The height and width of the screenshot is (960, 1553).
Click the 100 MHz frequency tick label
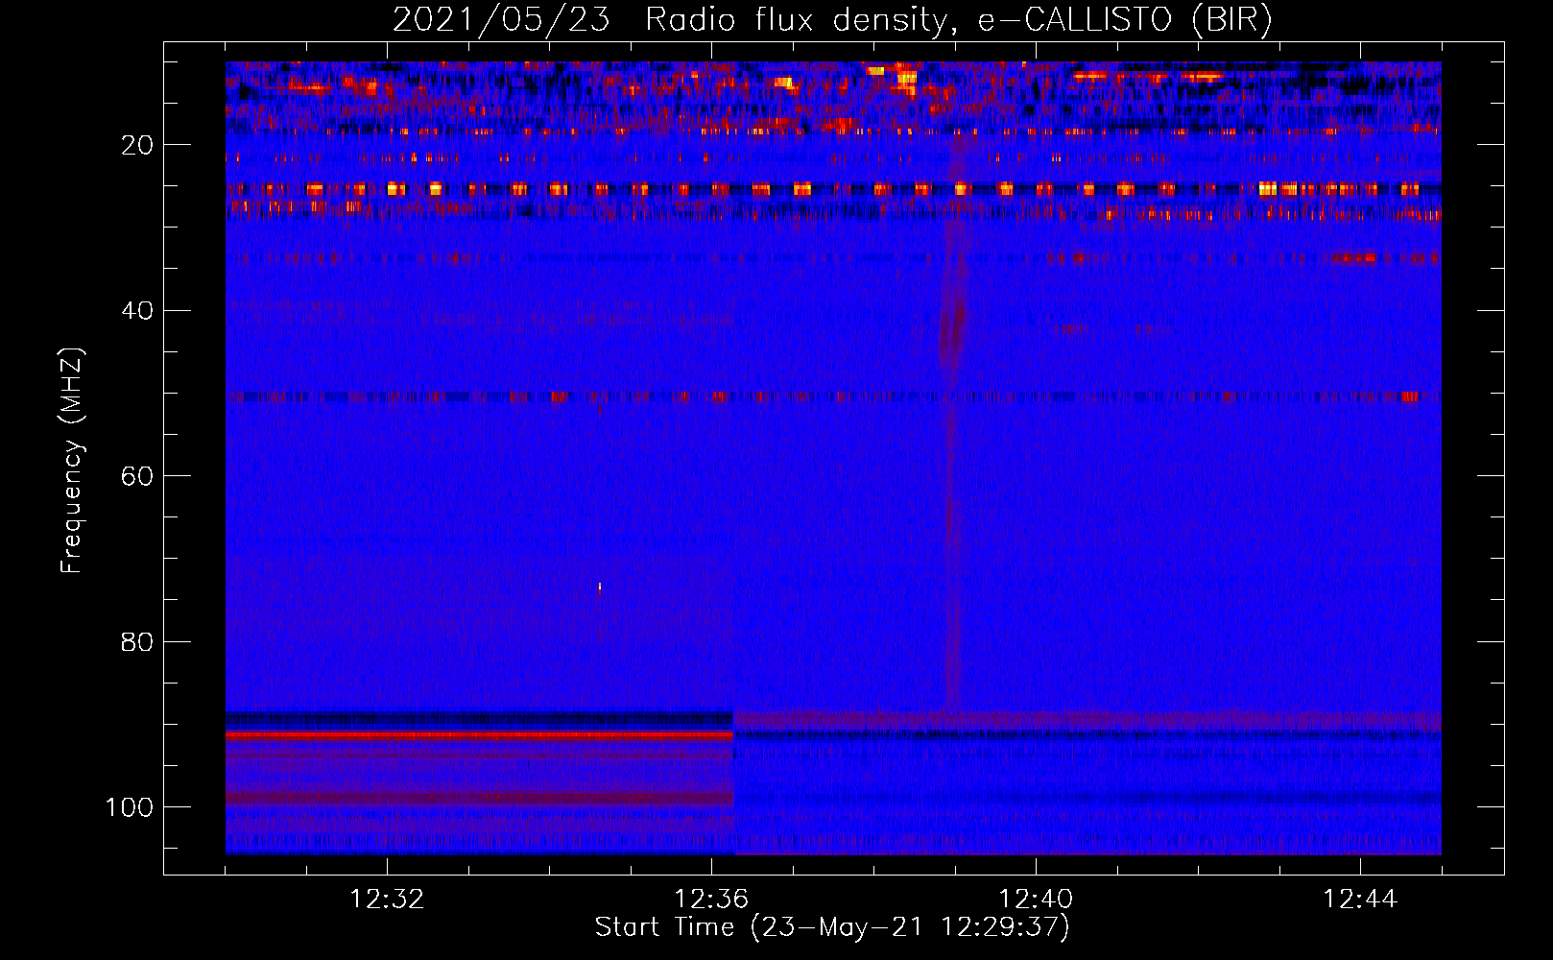point(130,807)
